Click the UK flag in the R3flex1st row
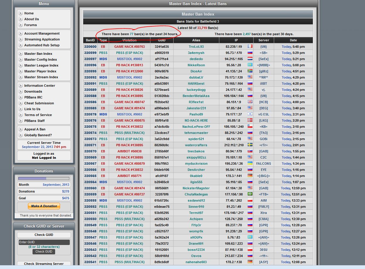 click(250, 102)
